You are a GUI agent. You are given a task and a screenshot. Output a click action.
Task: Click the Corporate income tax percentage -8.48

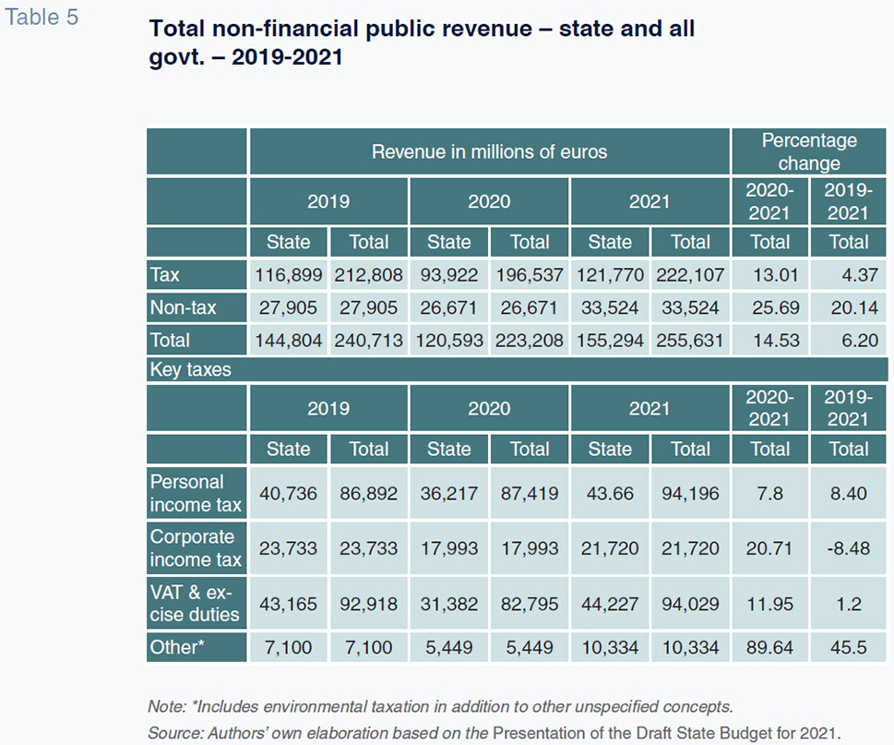coord(849,548)
